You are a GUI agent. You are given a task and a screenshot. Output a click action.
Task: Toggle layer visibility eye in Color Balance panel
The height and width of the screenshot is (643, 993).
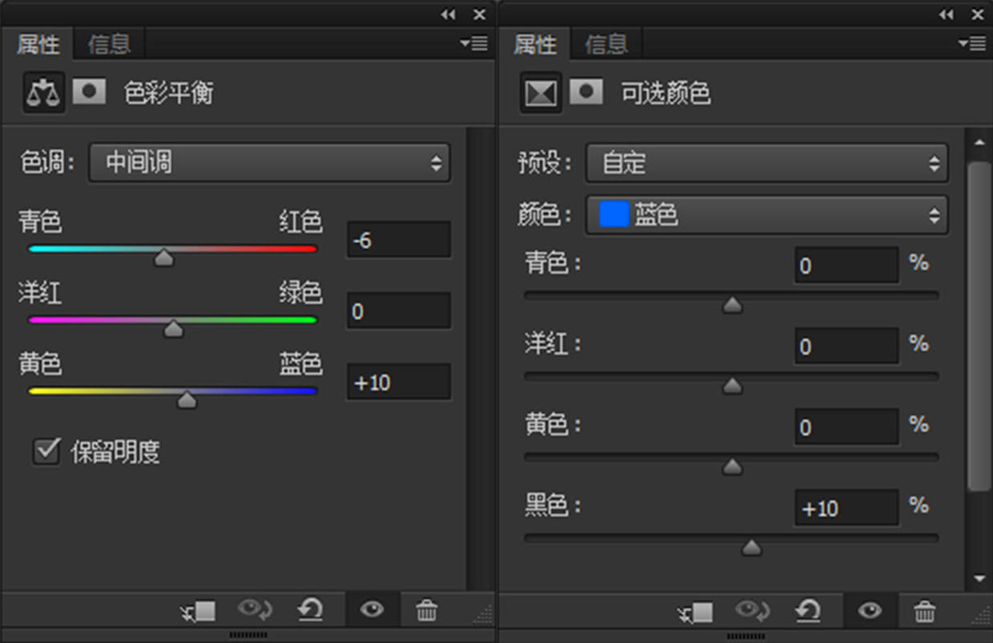tap(372, 611)
